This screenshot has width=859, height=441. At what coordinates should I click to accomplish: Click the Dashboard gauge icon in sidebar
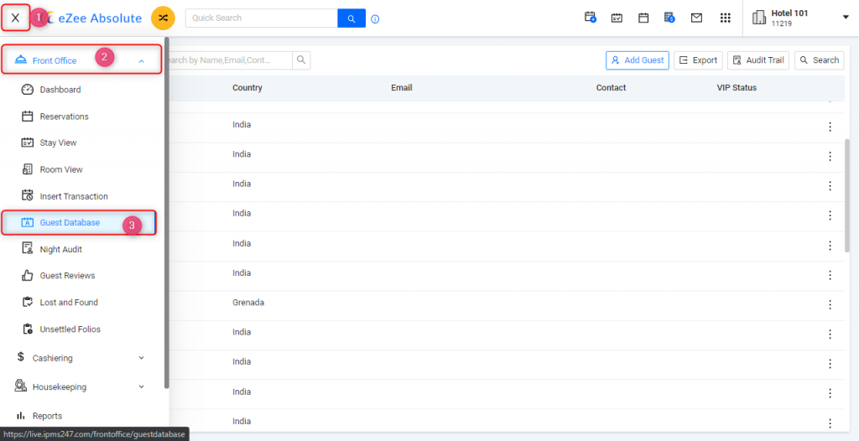28,90
